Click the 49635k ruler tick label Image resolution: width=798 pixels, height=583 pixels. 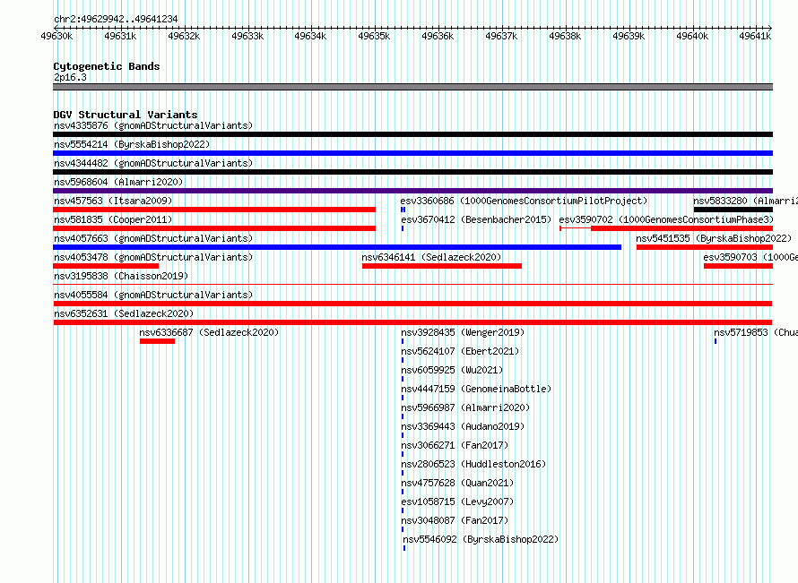click(x=374, y=36)
